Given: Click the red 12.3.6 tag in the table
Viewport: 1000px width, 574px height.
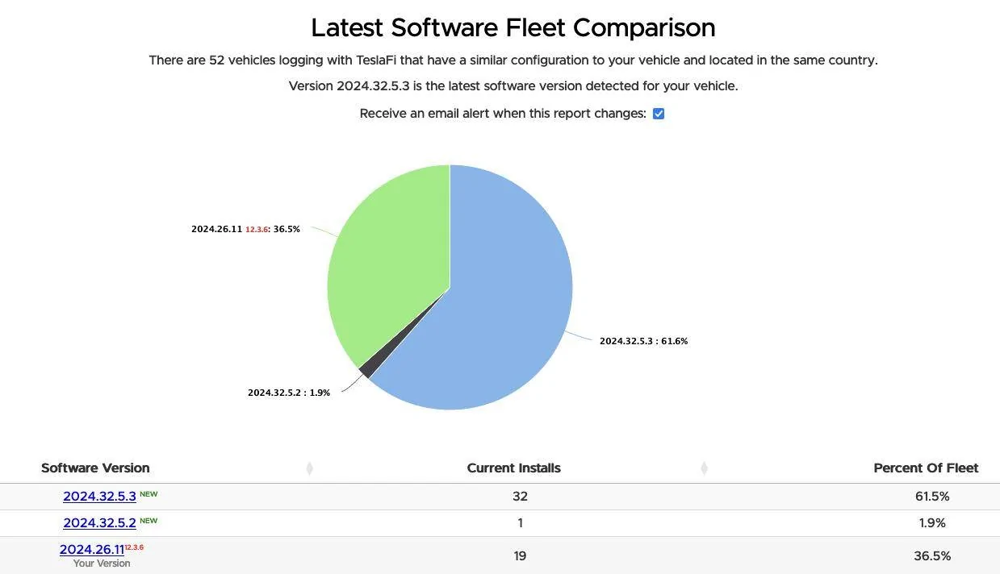Looking at the screenshot, I should [134, 547].
